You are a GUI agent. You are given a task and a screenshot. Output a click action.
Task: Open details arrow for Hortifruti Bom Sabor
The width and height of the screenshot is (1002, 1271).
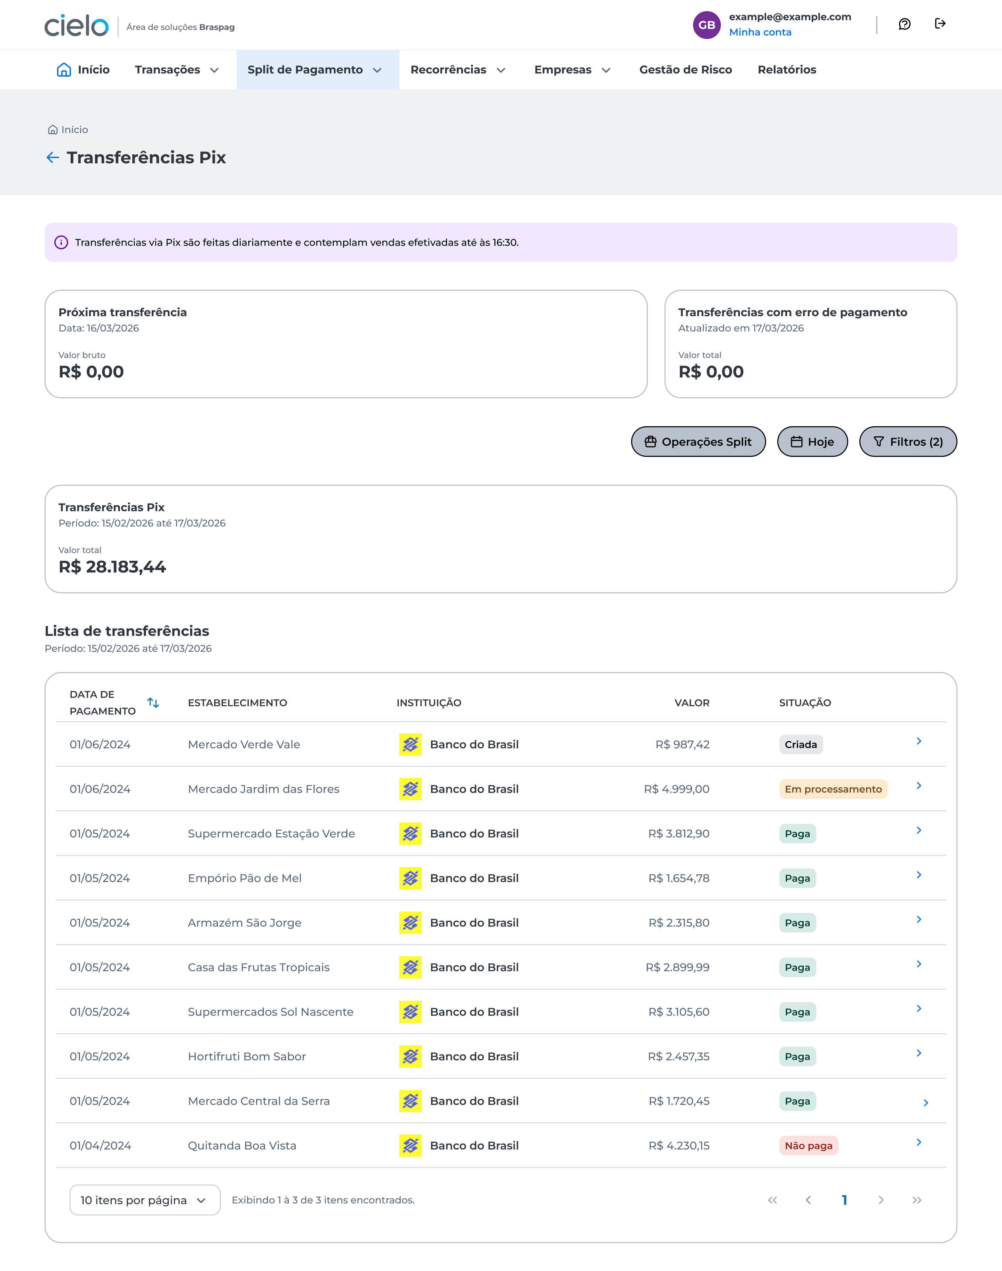point(919,1053)
